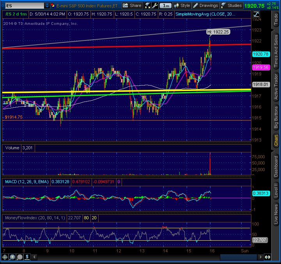Open Big Buttons side tab
Viewport: 281px width, 264px height.
tap(276, 117)
